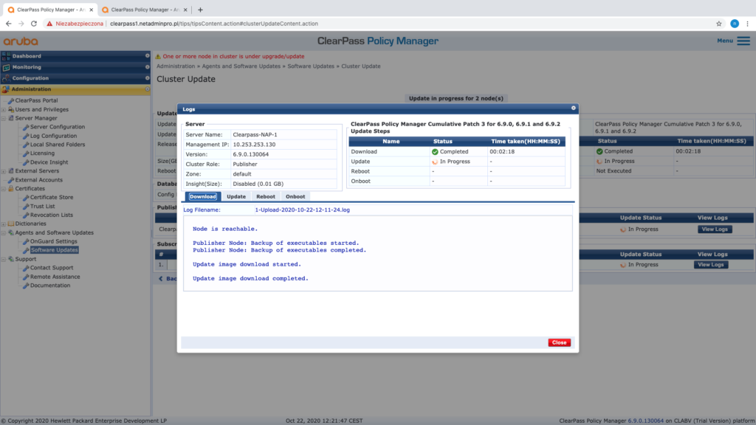This screenshot has height=425, width=756.
Task: Switch to the Reboot log tab
Action: (x=265, y=197)
